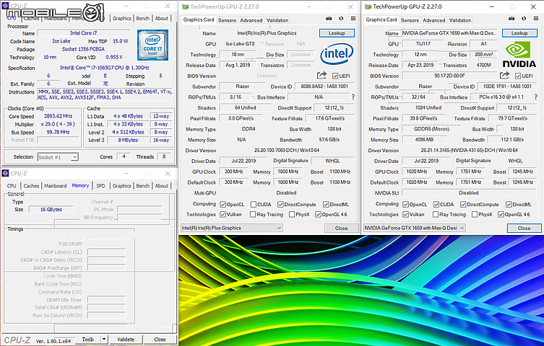Switch to Advanced tab in Intel GPU-Z
The width and height of the screenshot is (544, 346).
click(x=251, y=20)
